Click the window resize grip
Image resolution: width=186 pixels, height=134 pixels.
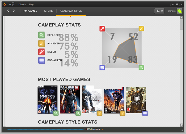tap(182, 130)
